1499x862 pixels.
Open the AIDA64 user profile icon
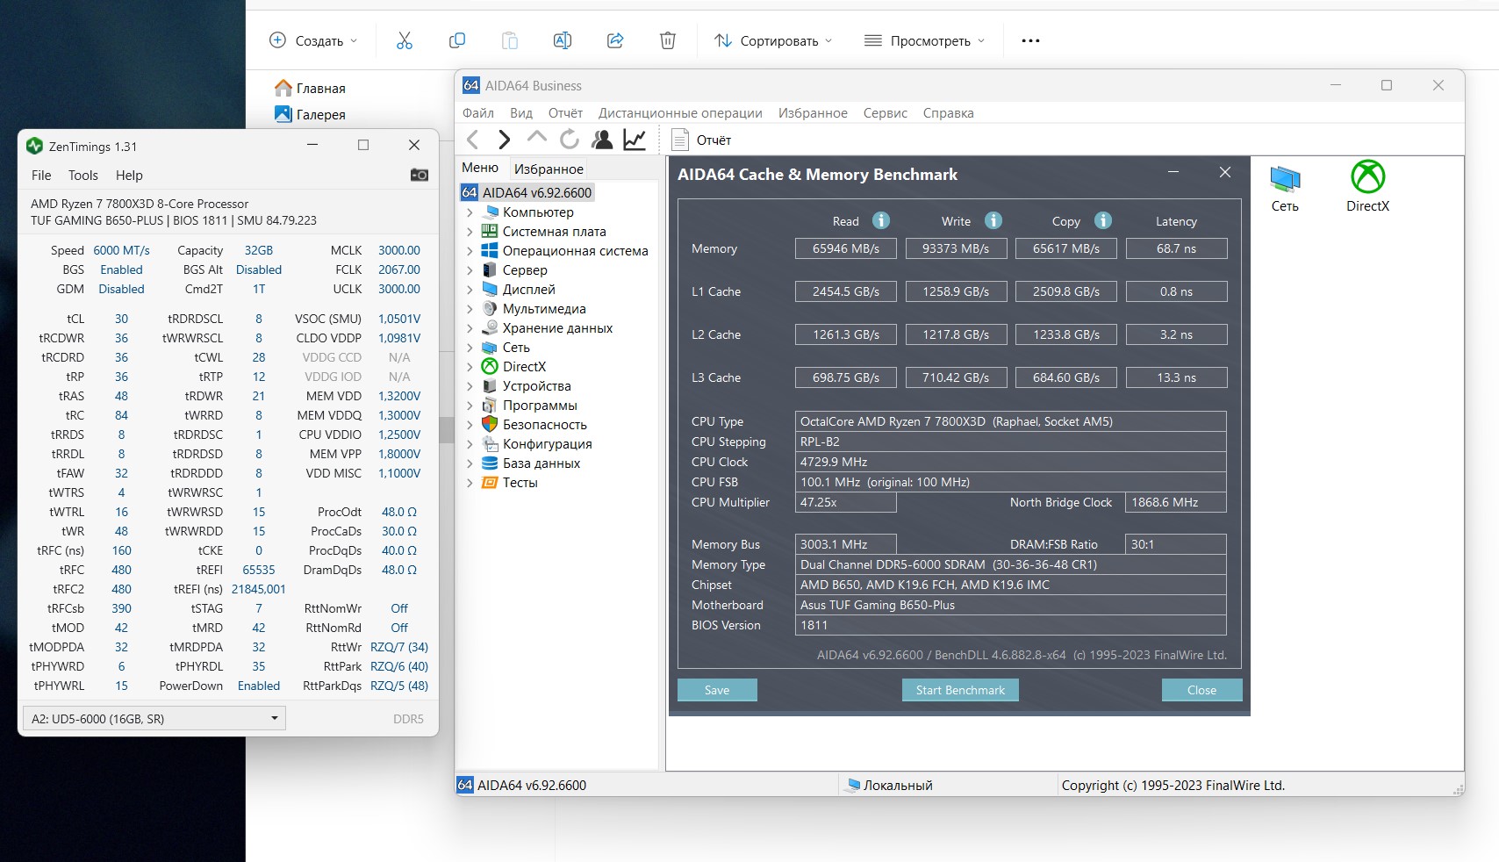pos(602,140)
